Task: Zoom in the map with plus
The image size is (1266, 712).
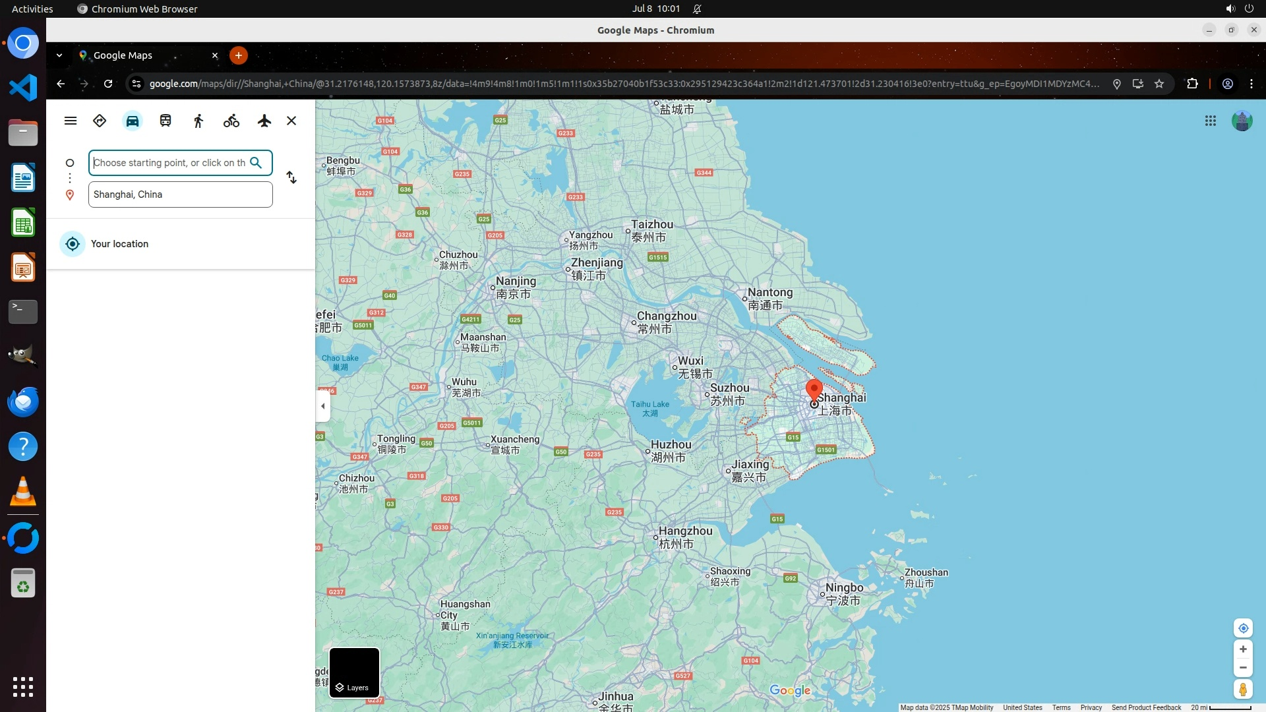Action: (1243, 649)
